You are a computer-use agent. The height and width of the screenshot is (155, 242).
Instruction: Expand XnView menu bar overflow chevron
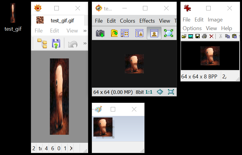click(x=85, y=31)
